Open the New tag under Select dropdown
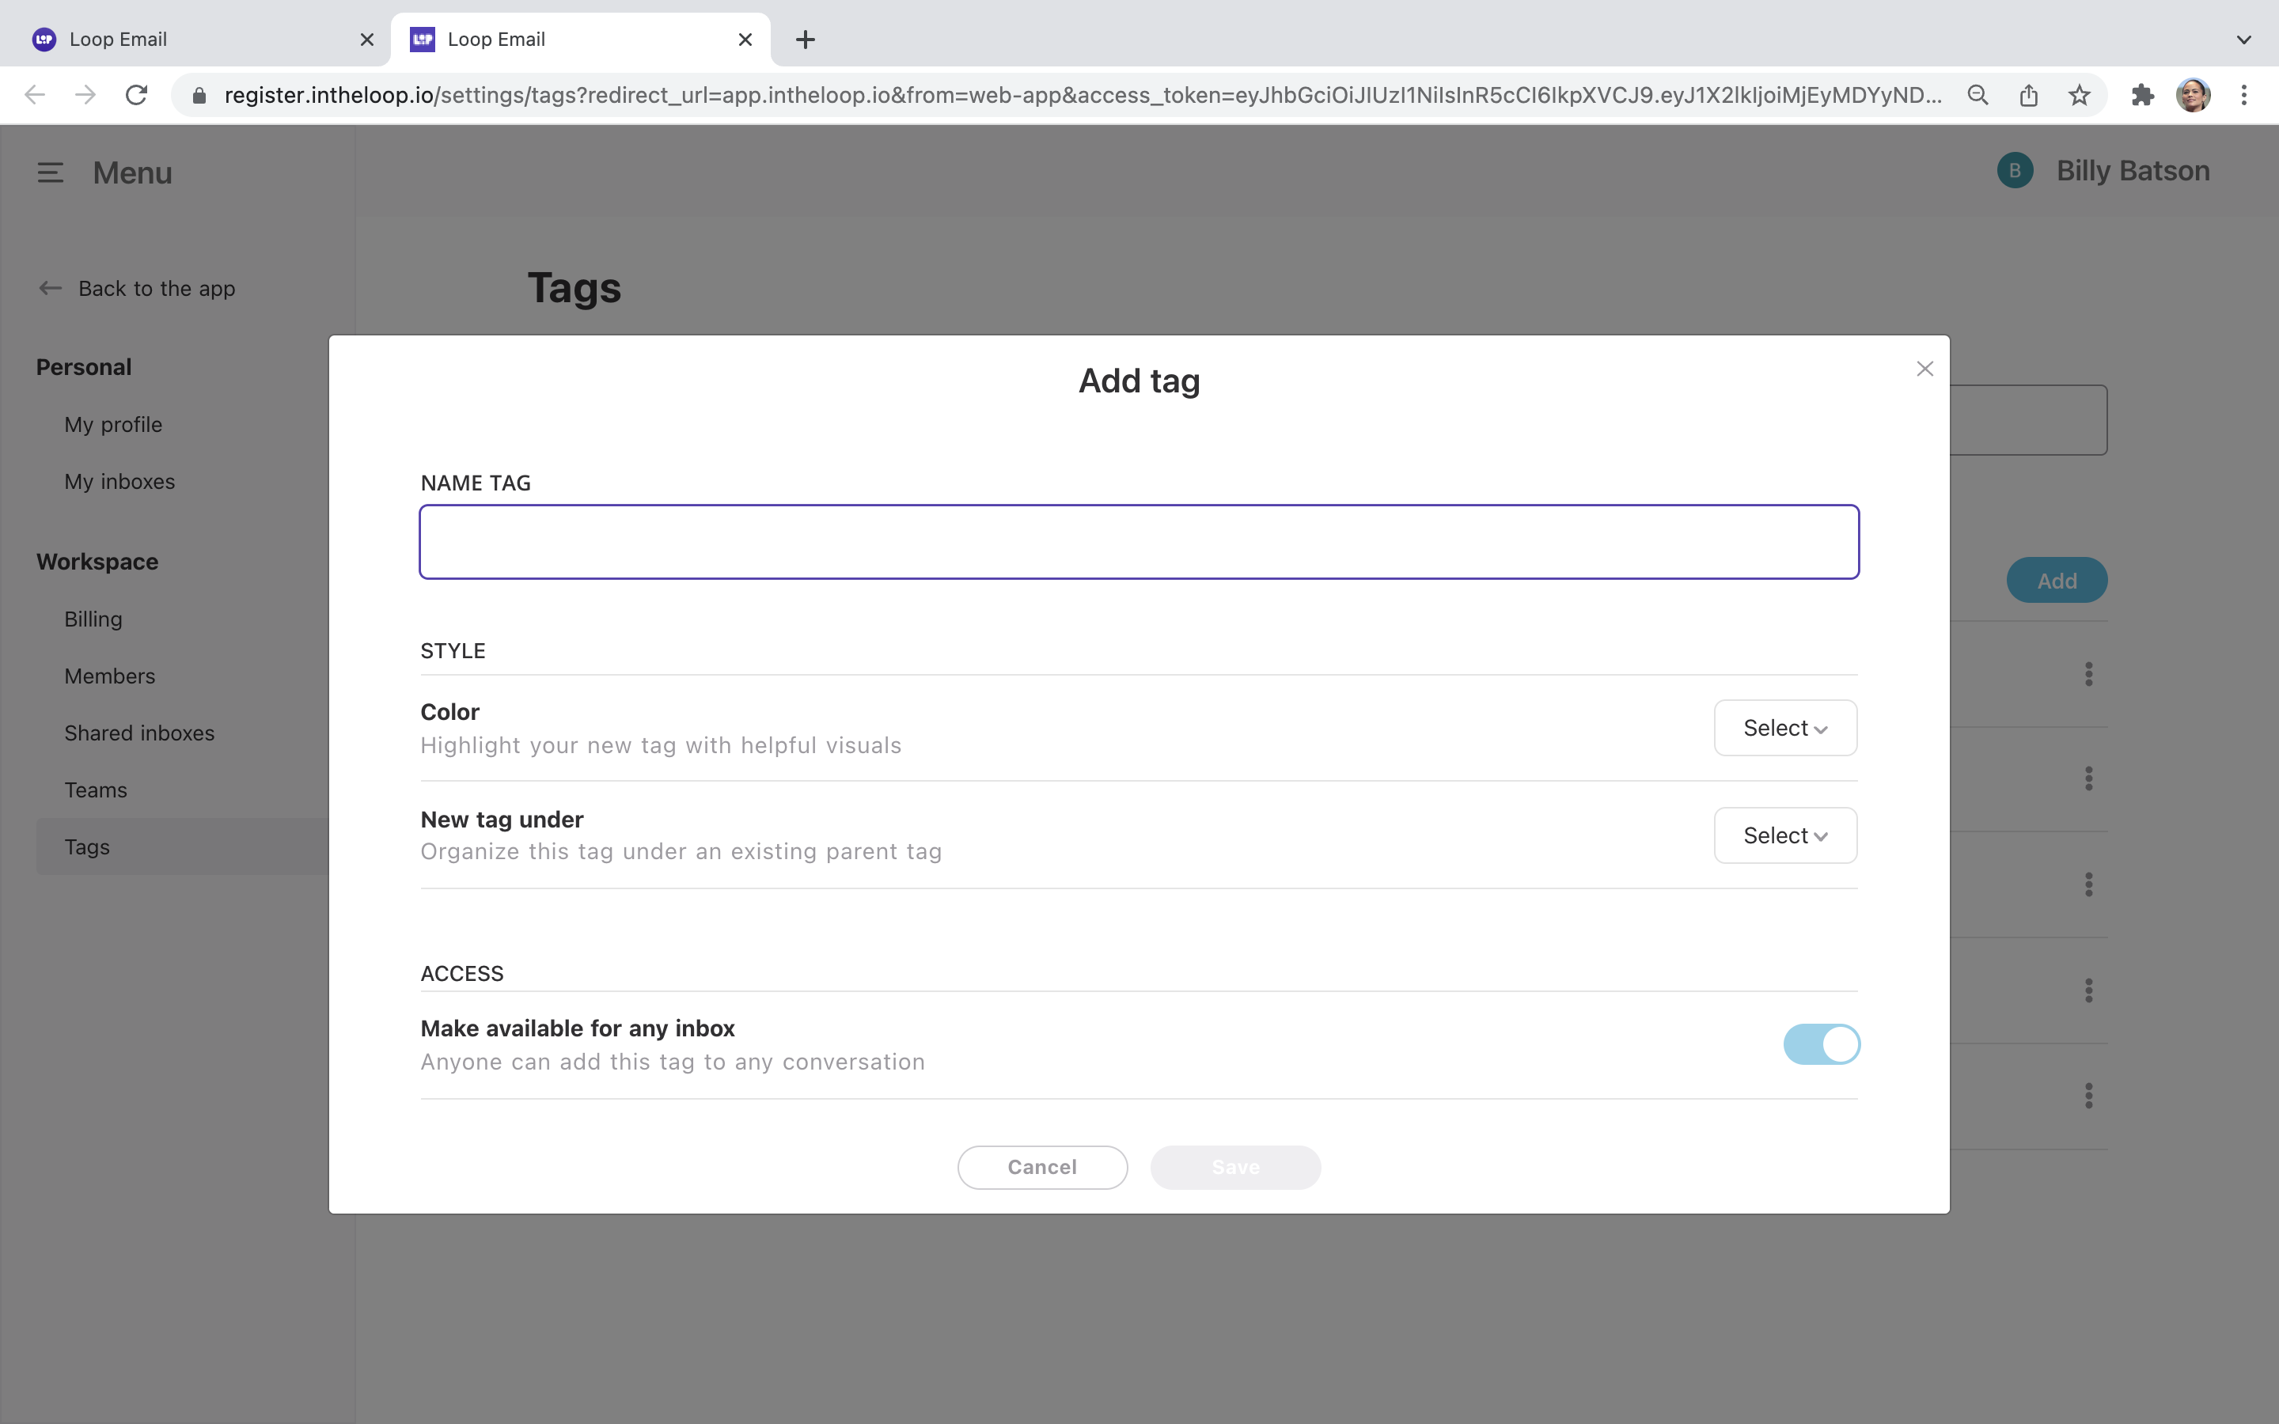This screenshot has width=2279, height=1424. click(1784, 835)
